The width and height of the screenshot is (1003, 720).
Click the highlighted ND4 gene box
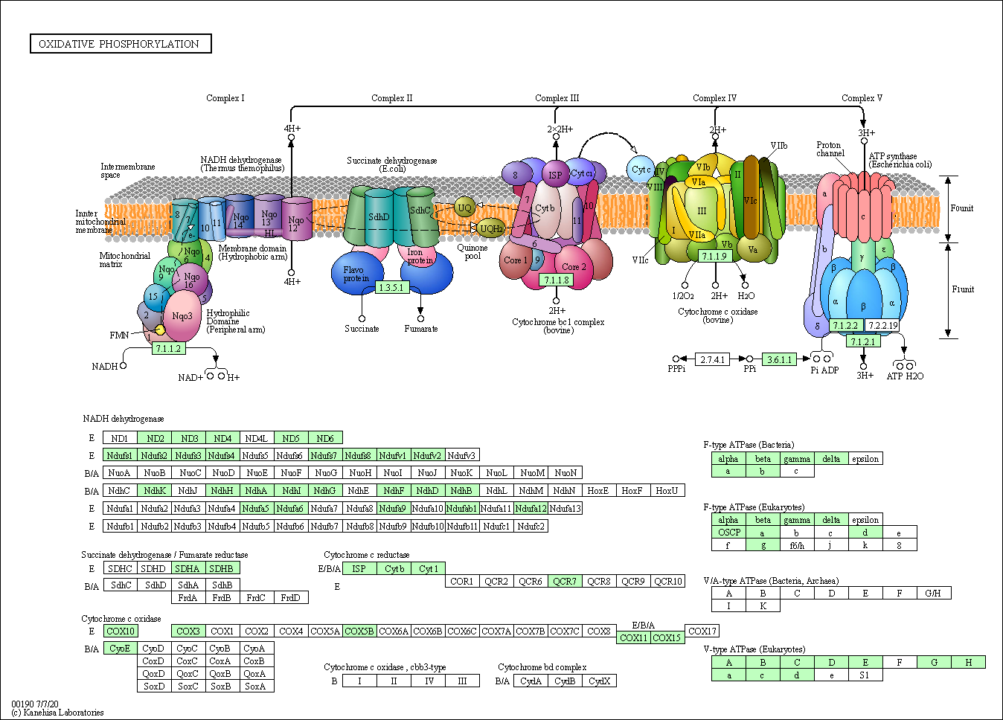pyautogui.click(x=222, y=438)
